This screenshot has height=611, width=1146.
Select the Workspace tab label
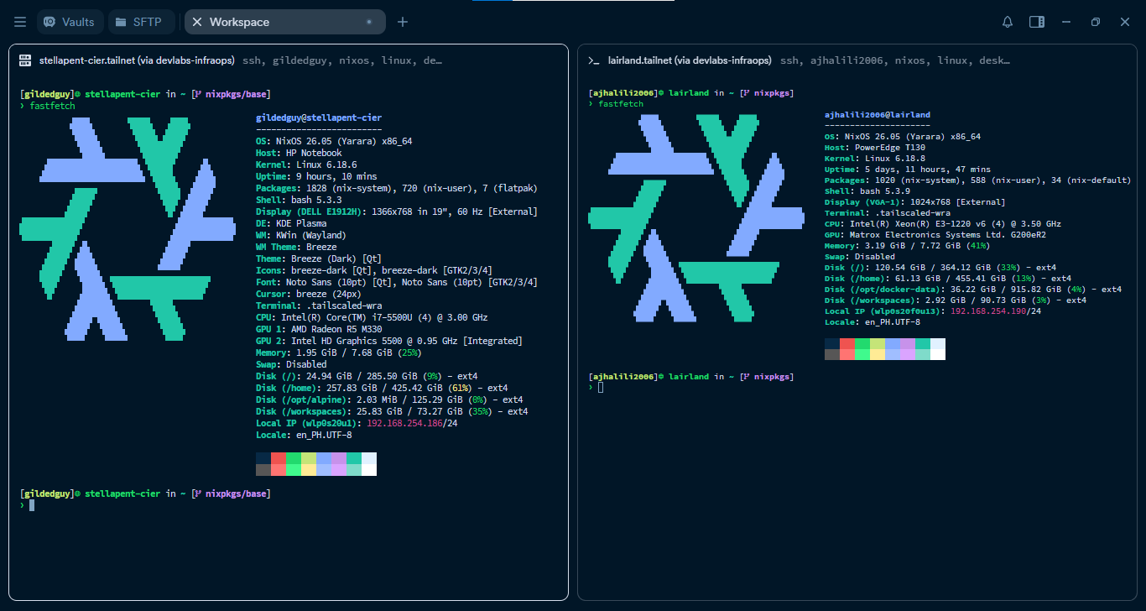coord(240,22)
